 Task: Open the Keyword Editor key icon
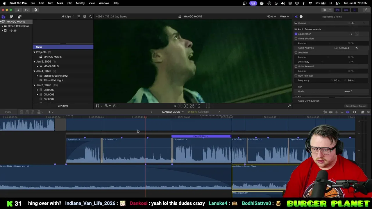(26, 10)
